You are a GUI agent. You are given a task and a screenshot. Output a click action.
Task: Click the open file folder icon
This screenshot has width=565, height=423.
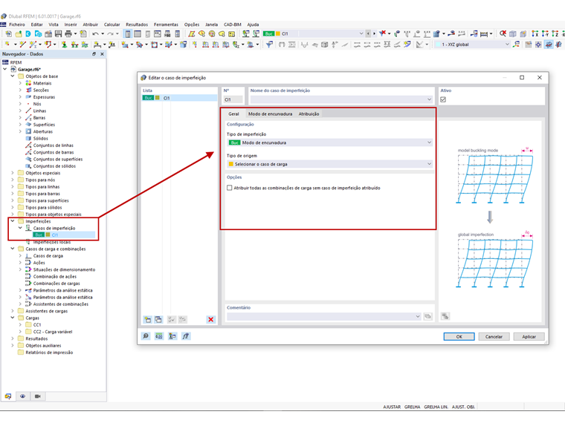coord(19,34)
